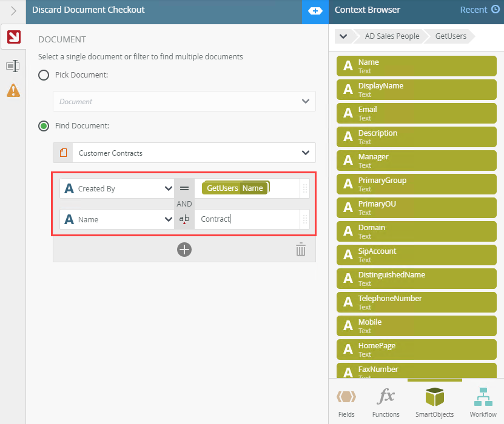
Task: Click the contains operator icon
Action: pos(184,219)
